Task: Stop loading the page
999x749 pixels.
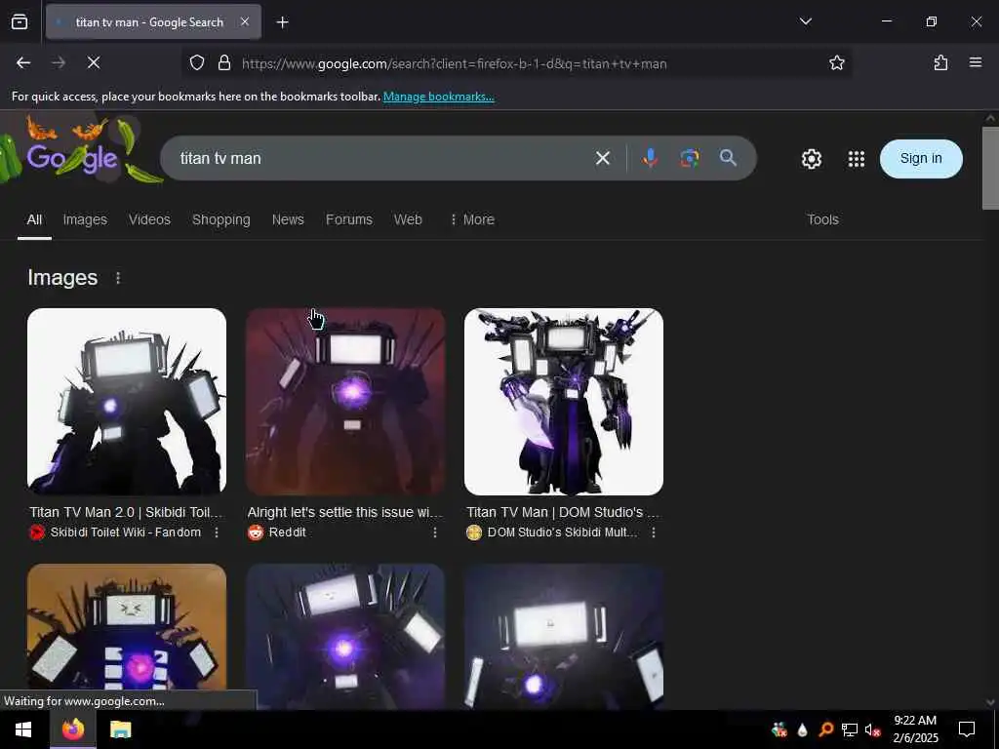Action: [94, 62]
